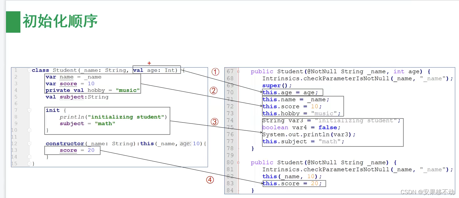
Task: Click line number 5 in the Kotlin panel
Action: coord(15,97)
